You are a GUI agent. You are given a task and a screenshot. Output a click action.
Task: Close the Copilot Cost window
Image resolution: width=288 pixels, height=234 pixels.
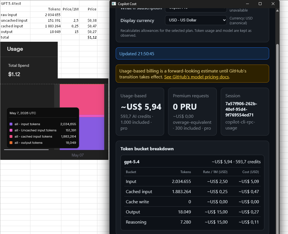pos(273,4)
